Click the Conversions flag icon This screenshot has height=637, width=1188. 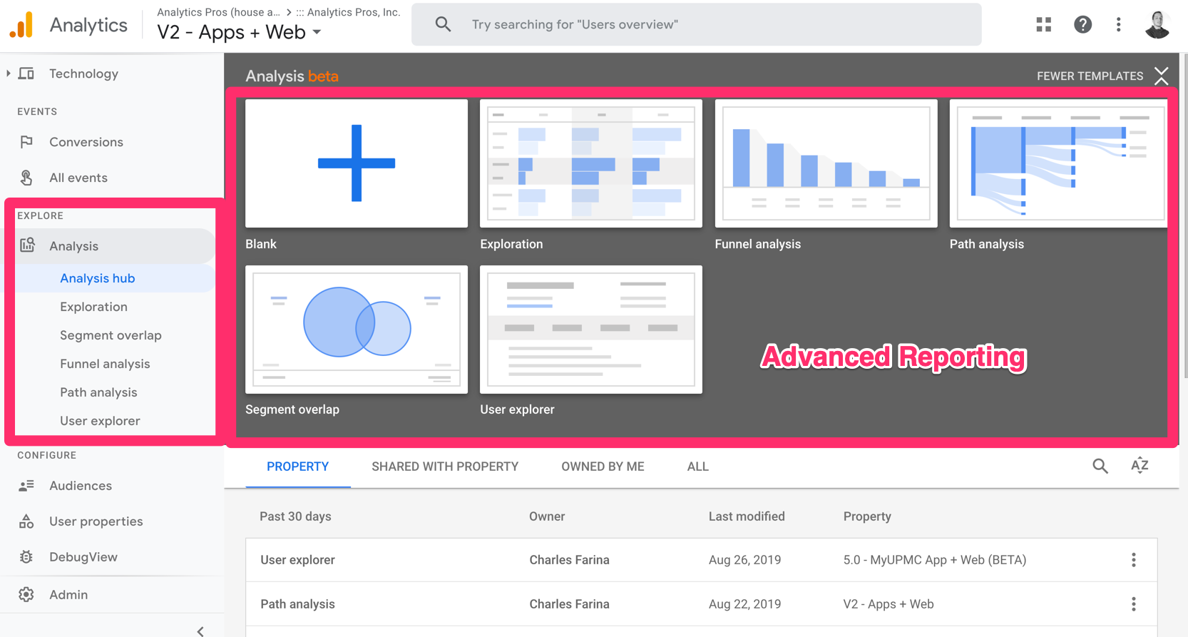(x=26, y=142)
